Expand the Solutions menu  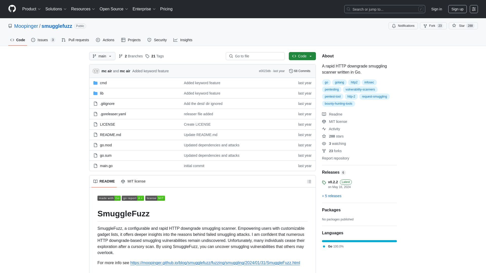56,9
